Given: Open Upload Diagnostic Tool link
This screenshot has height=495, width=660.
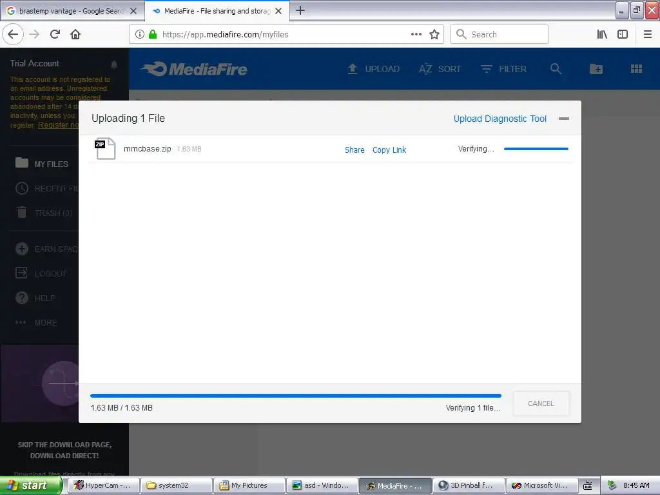Looking at the screenshot, I should pos(500,119).
